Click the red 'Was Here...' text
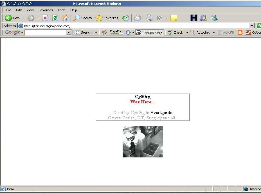Image resolution: width=261 pixels, height=193 pixels. coord(143,102)
